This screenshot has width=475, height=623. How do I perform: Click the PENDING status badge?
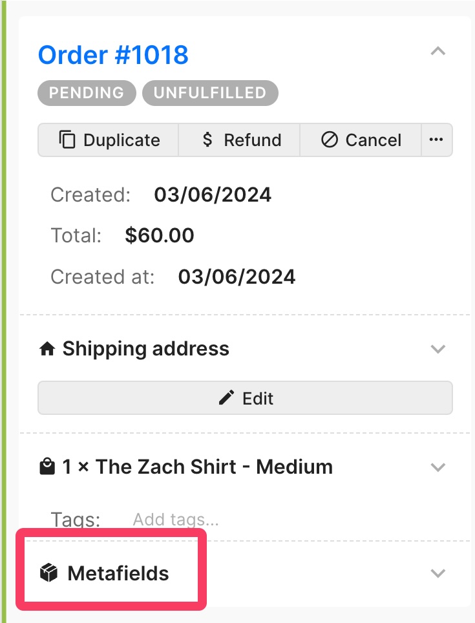[x=87, y=93]
